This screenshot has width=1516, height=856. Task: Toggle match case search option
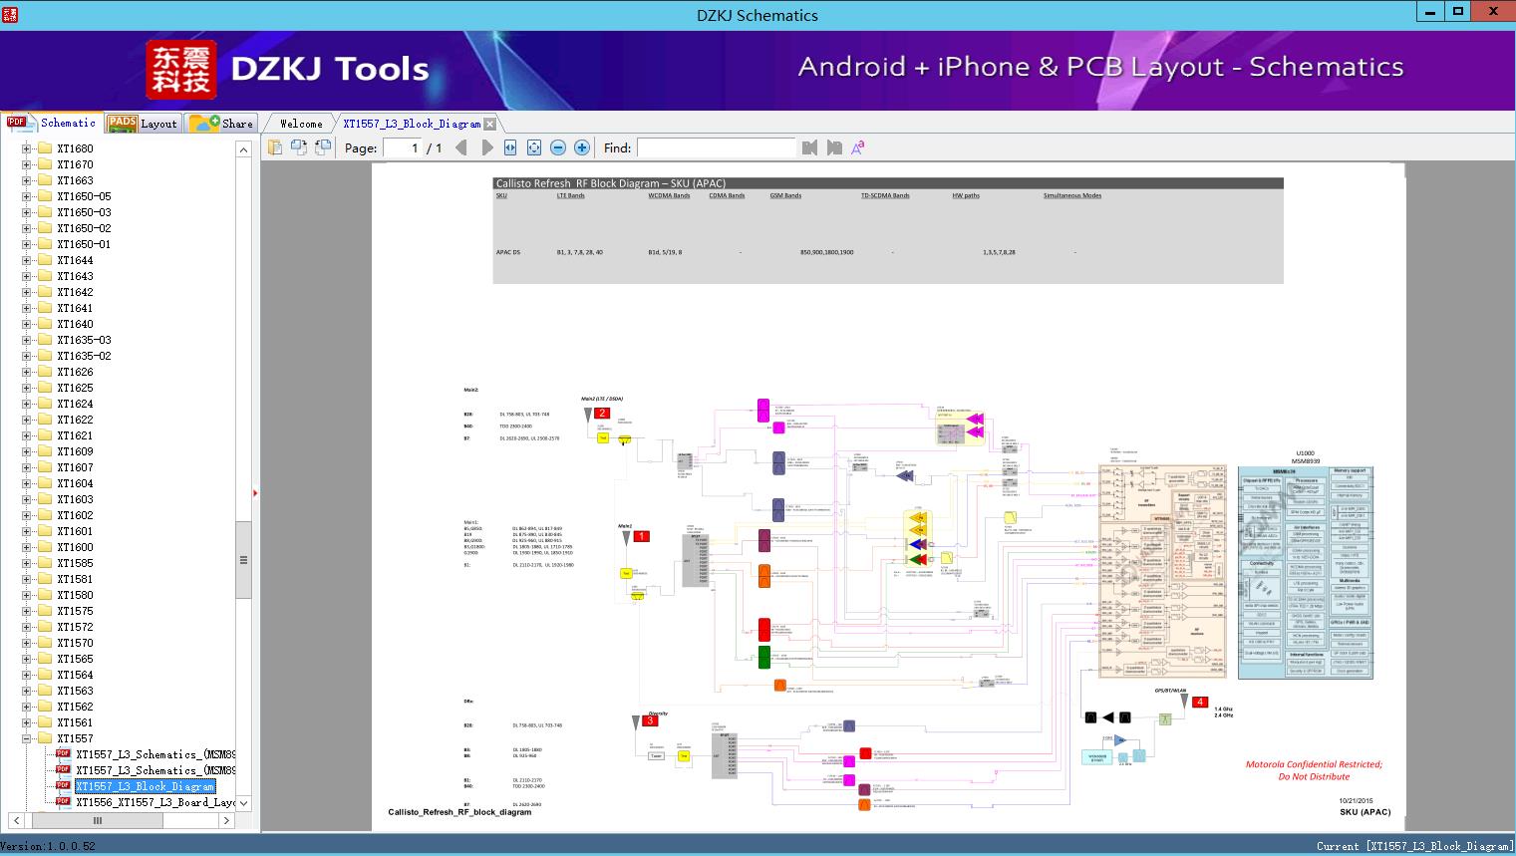point(858,147)
